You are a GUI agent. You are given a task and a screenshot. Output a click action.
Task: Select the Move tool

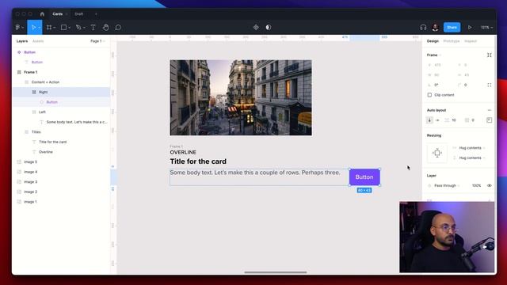33,28
